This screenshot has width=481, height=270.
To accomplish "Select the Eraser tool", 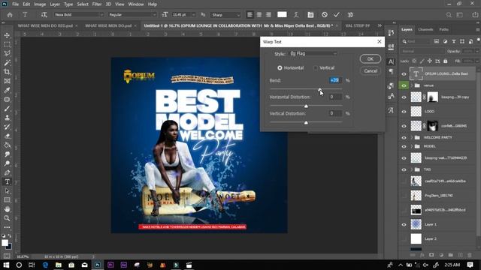I will point(7,136).
